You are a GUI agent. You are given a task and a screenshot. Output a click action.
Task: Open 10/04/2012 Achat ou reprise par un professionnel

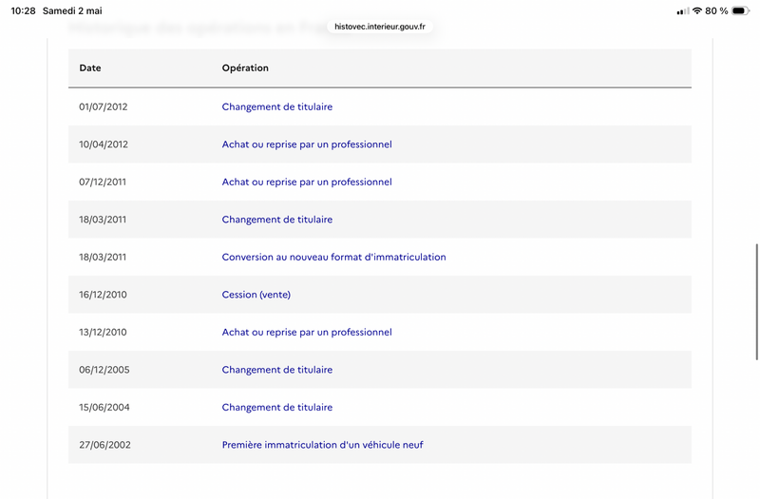pos(307,144)
